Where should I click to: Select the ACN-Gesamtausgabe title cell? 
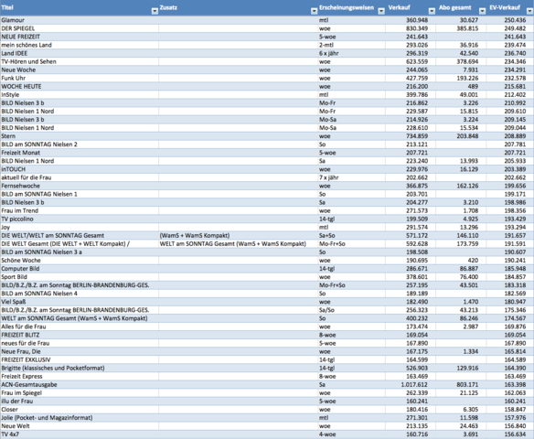click(x=80, y=385)
